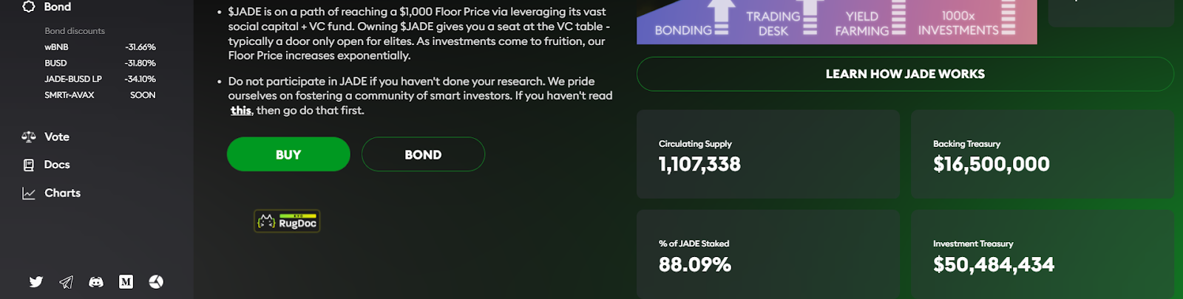Select the BUSD bond discount row
This screenshot has height=299, width=1183.
tap(100, 63)
